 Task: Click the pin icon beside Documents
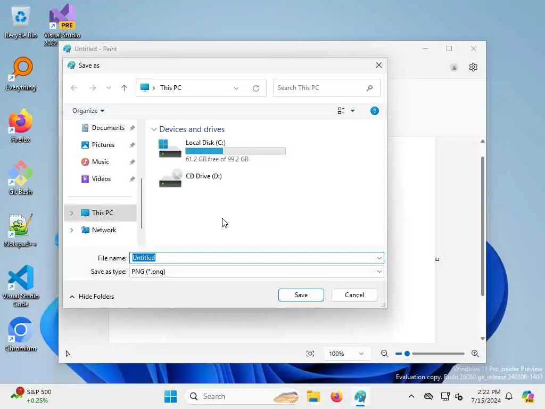pyautogui.click(x=132, y=128)
